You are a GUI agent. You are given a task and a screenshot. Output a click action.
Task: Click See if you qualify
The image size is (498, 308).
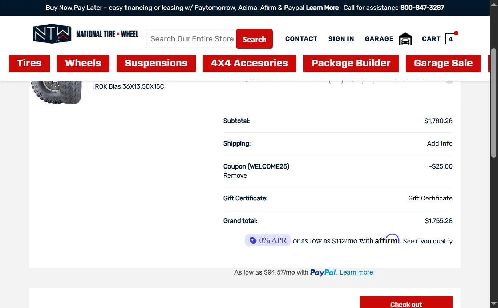(428, 241)
